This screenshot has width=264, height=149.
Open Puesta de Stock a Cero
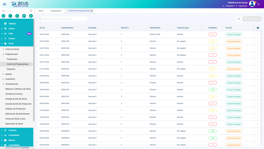coord(15,119)
